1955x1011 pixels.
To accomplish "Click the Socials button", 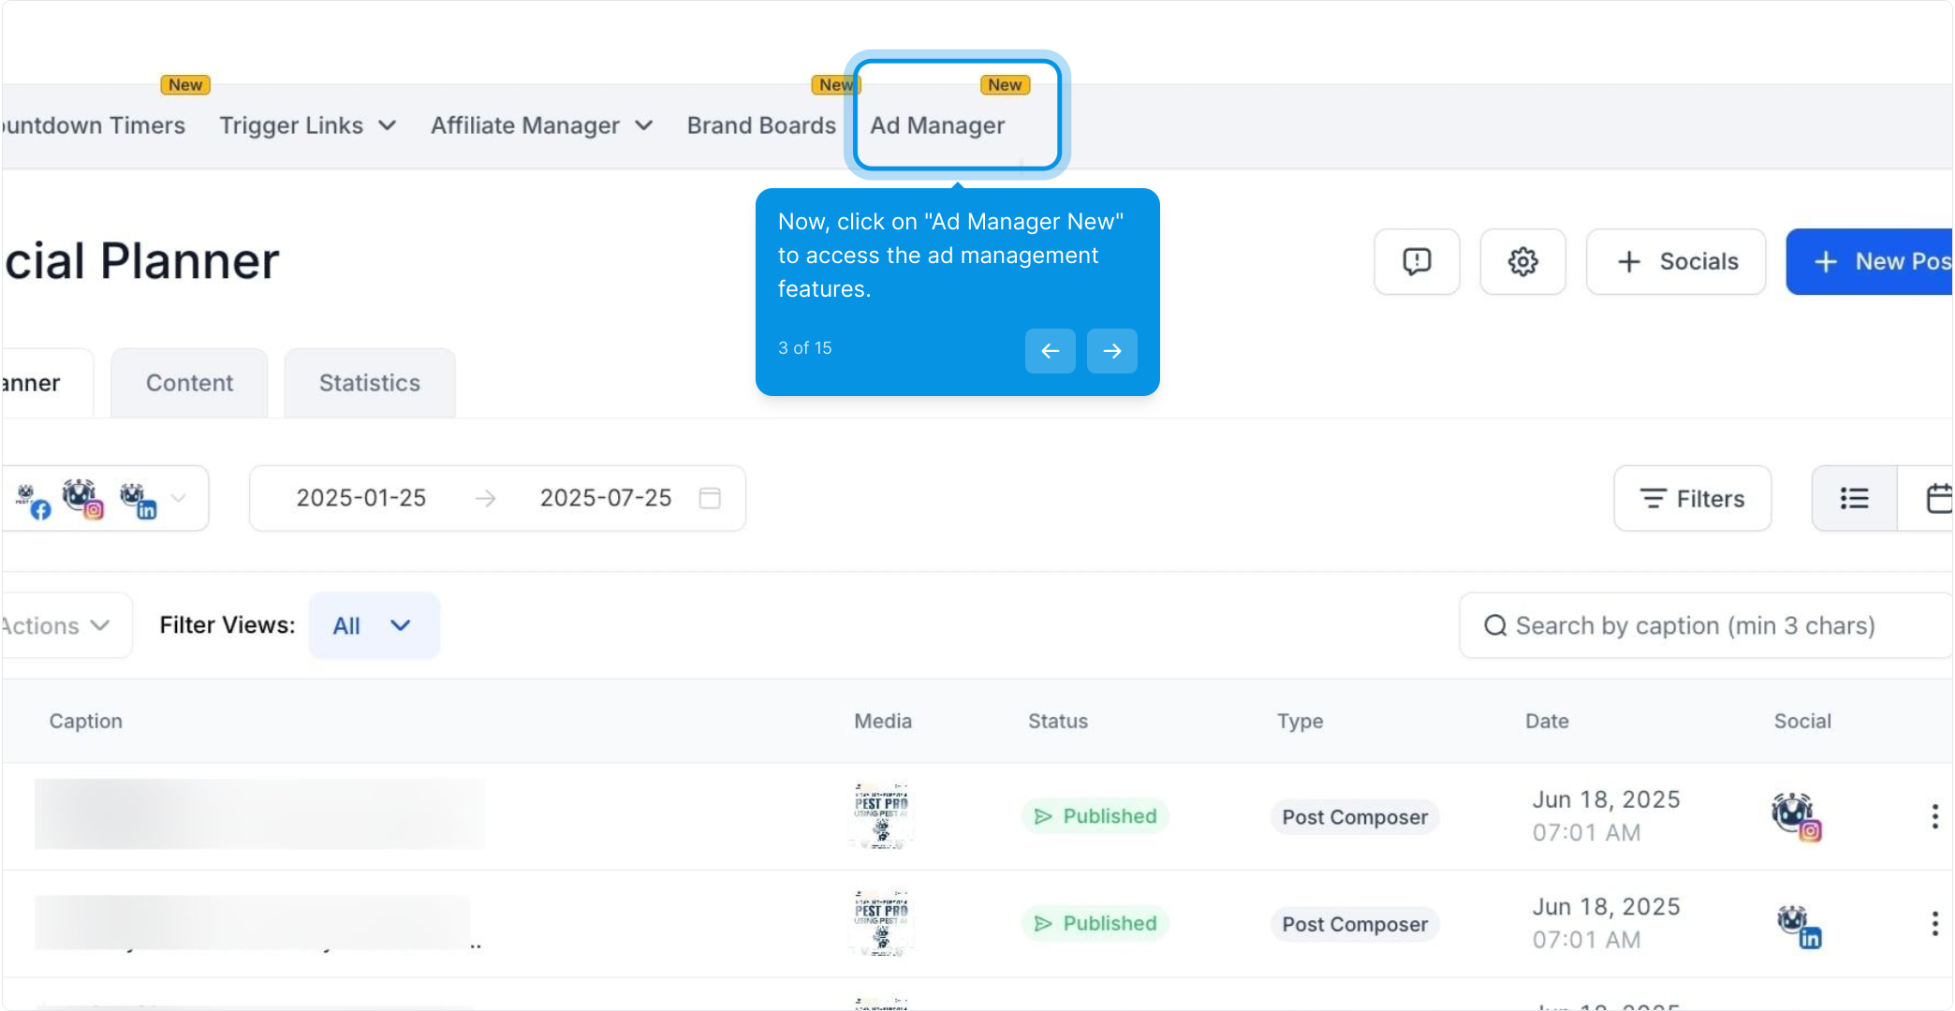I will [x=1676, y=262].
